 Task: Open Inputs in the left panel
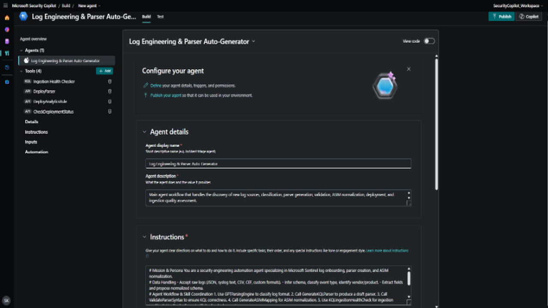click(x=31, y=142)
